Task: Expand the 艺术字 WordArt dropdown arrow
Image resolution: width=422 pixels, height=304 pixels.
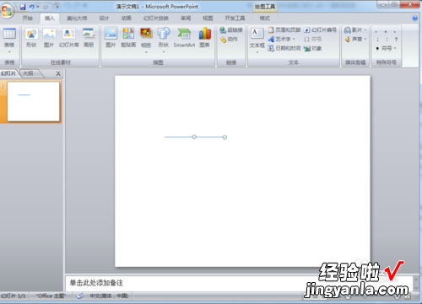Action: pyautogui.click(x=294, y=39)
